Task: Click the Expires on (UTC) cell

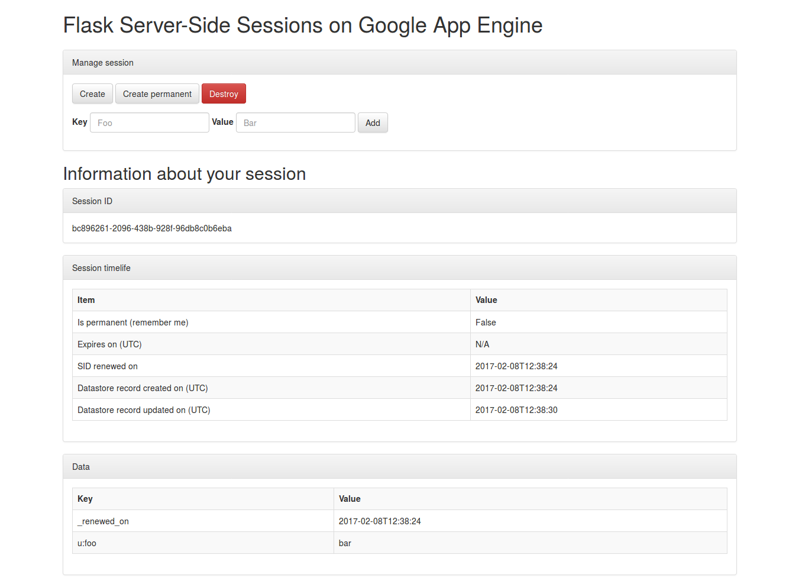Action: (271, 344)
